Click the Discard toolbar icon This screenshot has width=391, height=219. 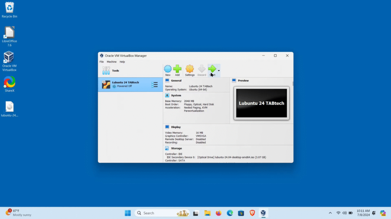202,69
